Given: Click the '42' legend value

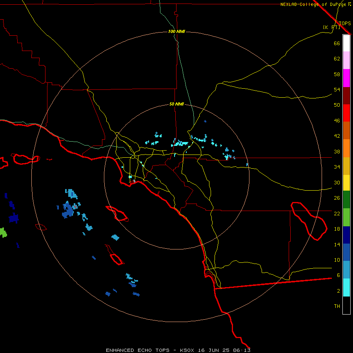Looking at the screenshot, I should (337, 136).
